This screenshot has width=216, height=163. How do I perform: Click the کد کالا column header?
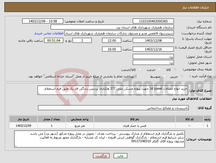coord(189,119)
